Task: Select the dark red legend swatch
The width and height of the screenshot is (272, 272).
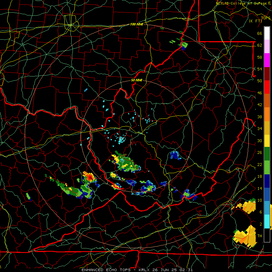Action: pyautogui.click(x=267, y=73)
